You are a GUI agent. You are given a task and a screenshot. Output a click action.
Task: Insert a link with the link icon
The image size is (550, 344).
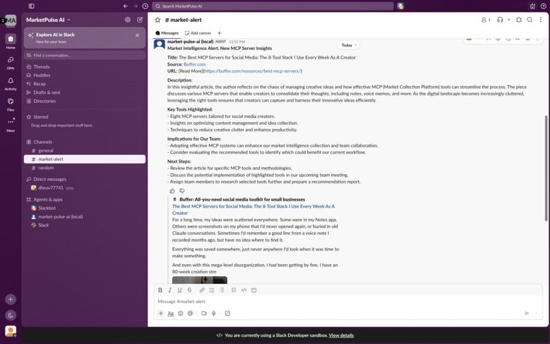pyautogui.click(x=202, y=290)
